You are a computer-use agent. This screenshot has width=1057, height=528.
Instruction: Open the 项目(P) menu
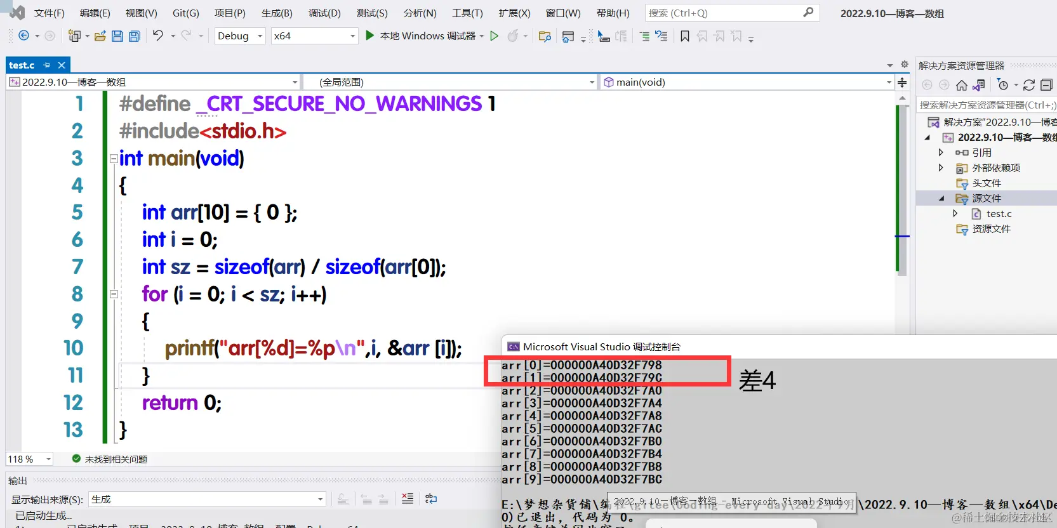pos(230,13)
